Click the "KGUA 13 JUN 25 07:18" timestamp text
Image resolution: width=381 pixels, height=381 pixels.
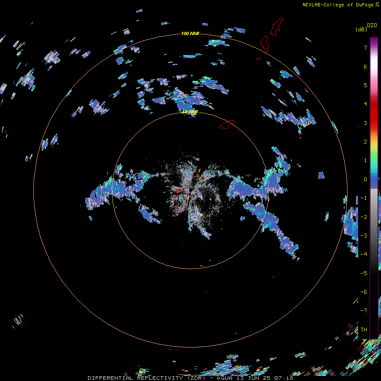[x=255, y=378]
